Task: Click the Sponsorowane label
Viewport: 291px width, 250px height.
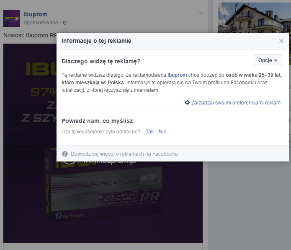Action: [41, 23]
